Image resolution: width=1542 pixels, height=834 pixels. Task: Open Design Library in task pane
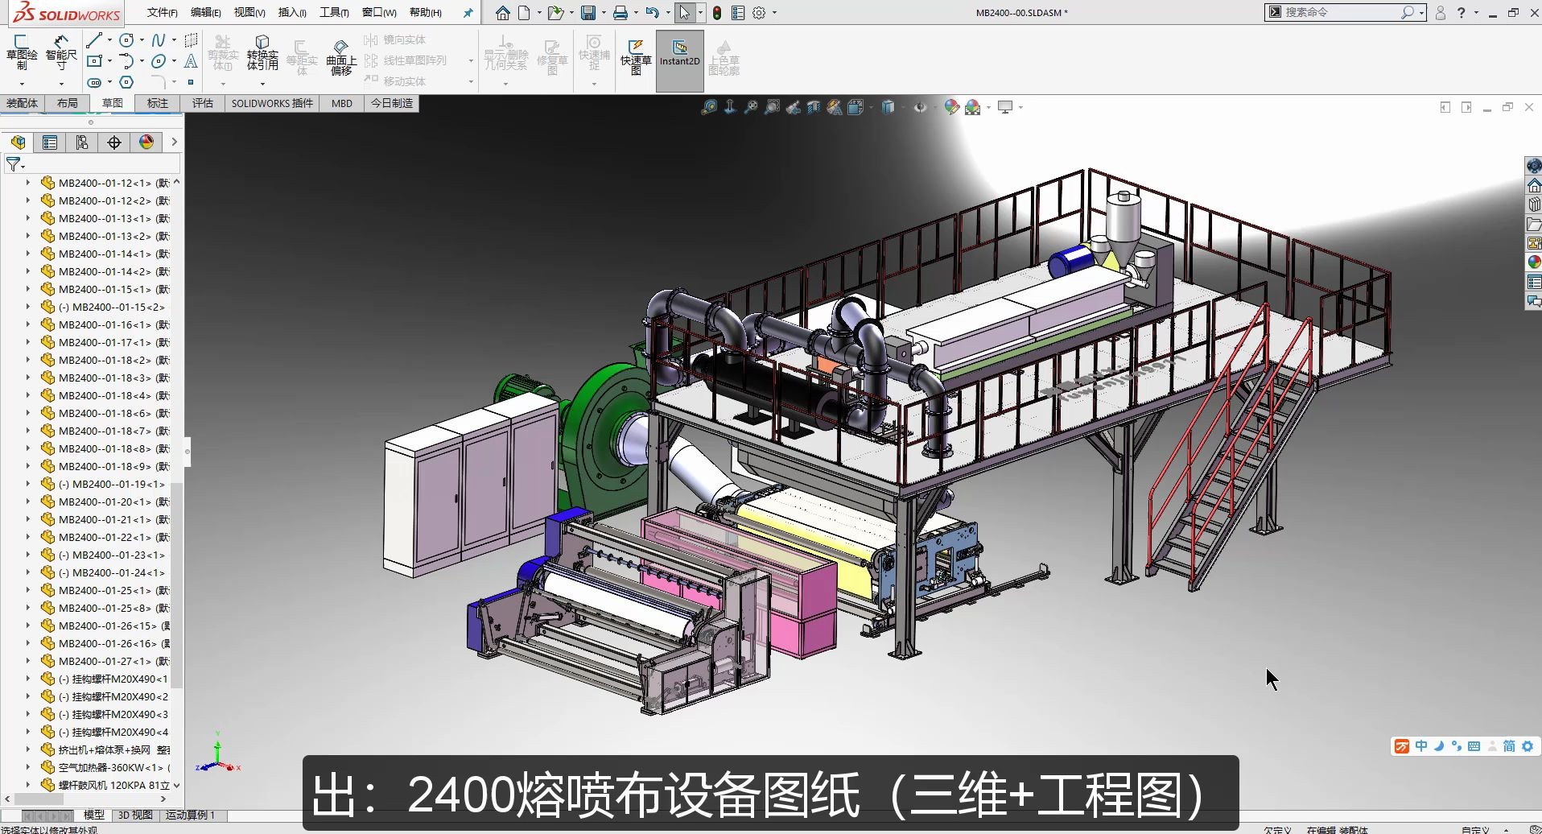(x=1535, y=204)
